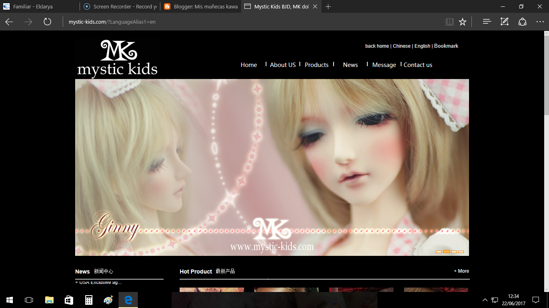This screenshot has height=308, width=549.
Task: Add page to favorites via star icon
Action: 462,22
